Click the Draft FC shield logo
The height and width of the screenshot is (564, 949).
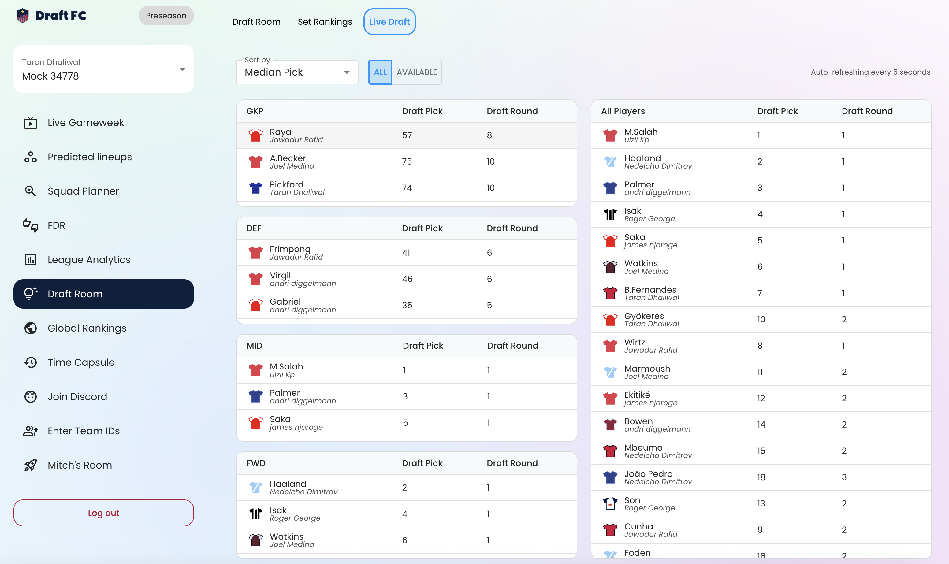tap(22, 16)
